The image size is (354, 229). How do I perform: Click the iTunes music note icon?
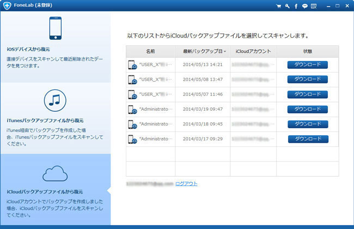point(54,101)
